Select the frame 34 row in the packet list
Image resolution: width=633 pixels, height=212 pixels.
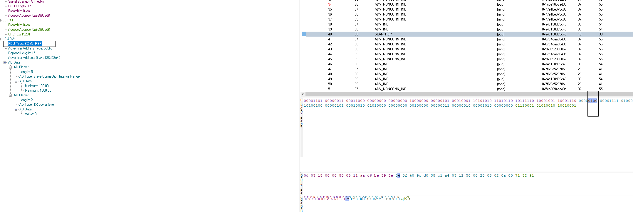click(x=467, y=4)
